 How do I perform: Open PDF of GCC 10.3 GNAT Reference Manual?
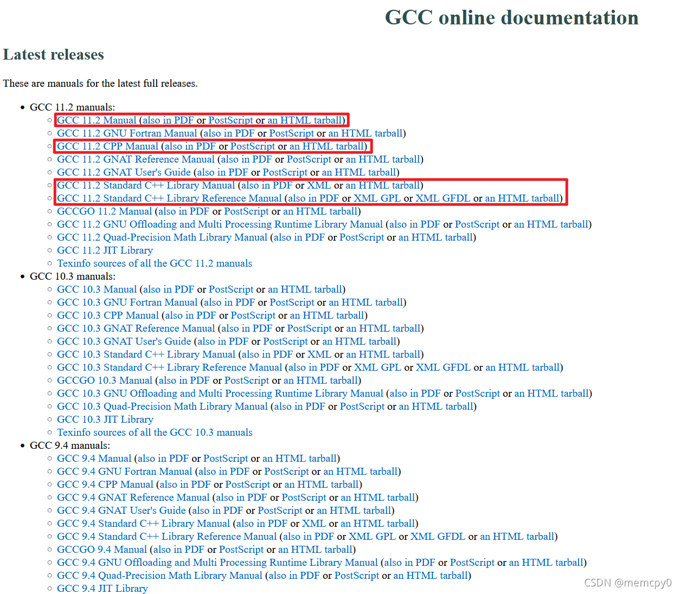247,328
